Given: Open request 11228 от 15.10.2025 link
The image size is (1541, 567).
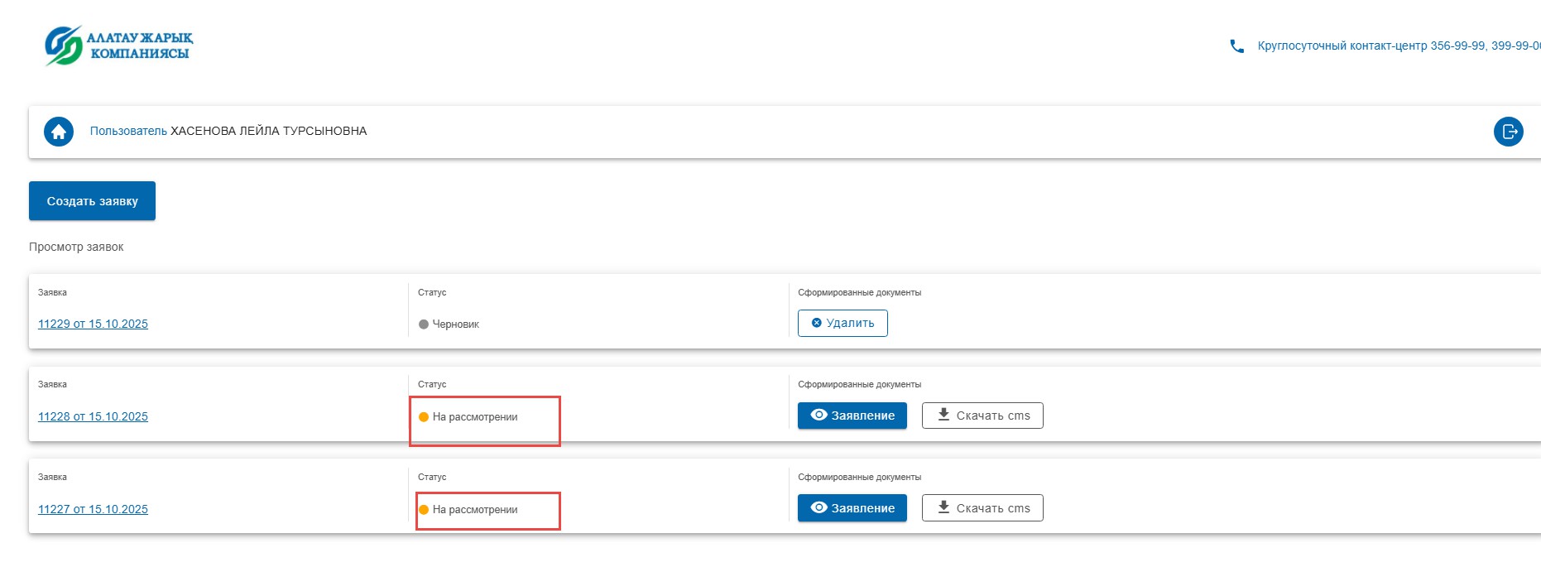Looking at the screenshot, I should [93, 417].
